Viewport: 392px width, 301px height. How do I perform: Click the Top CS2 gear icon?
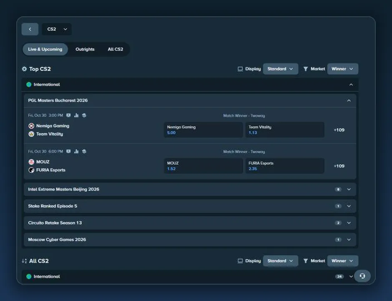(24, 69)
